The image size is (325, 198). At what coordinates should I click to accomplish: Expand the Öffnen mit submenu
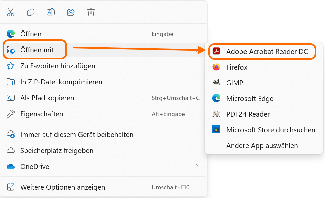[37, 50]
